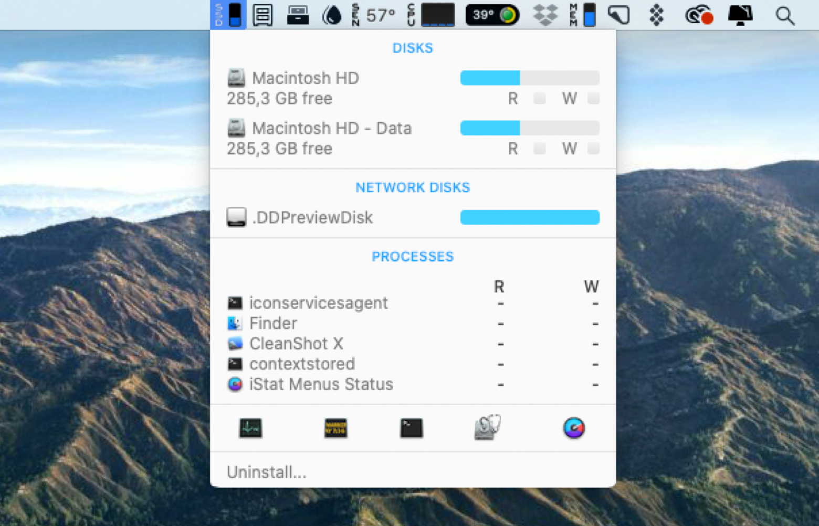
Task: Click the 39° temperature dial menu item
Action: (491, 15)
